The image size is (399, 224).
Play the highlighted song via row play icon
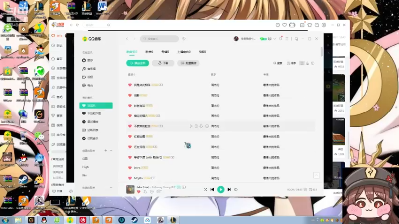191,126
